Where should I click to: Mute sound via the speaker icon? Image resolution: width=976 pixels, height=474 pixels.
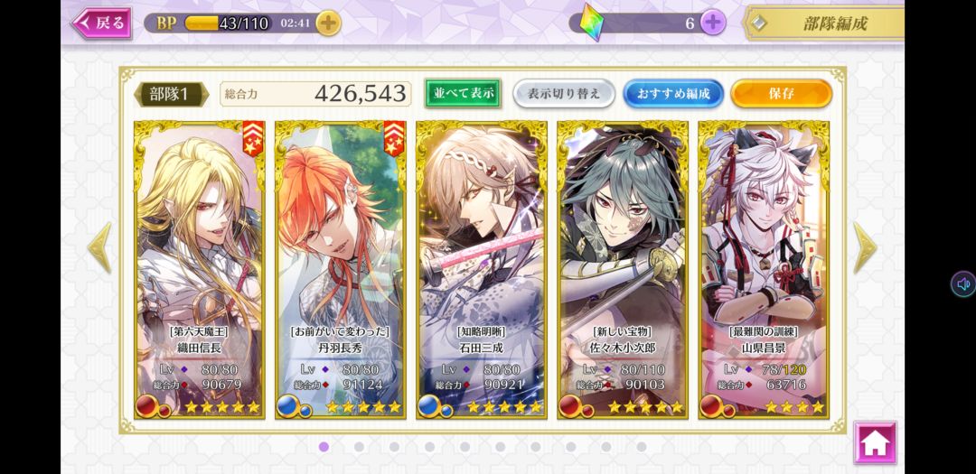(x=963, y=284)
